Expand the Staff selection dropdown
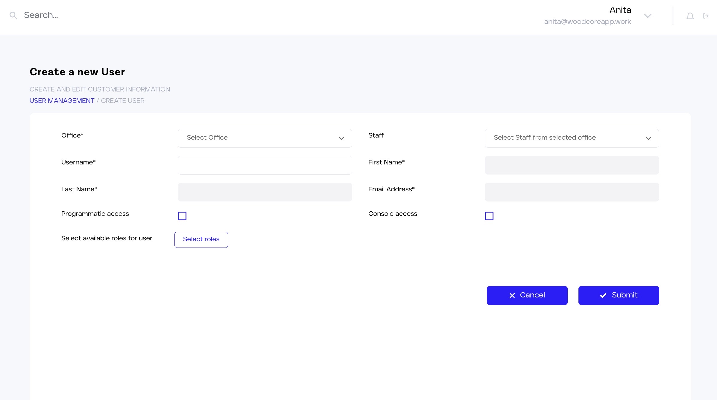Viewport: 717px width, 400px height. pyautogui.click(x=572, y=138)
